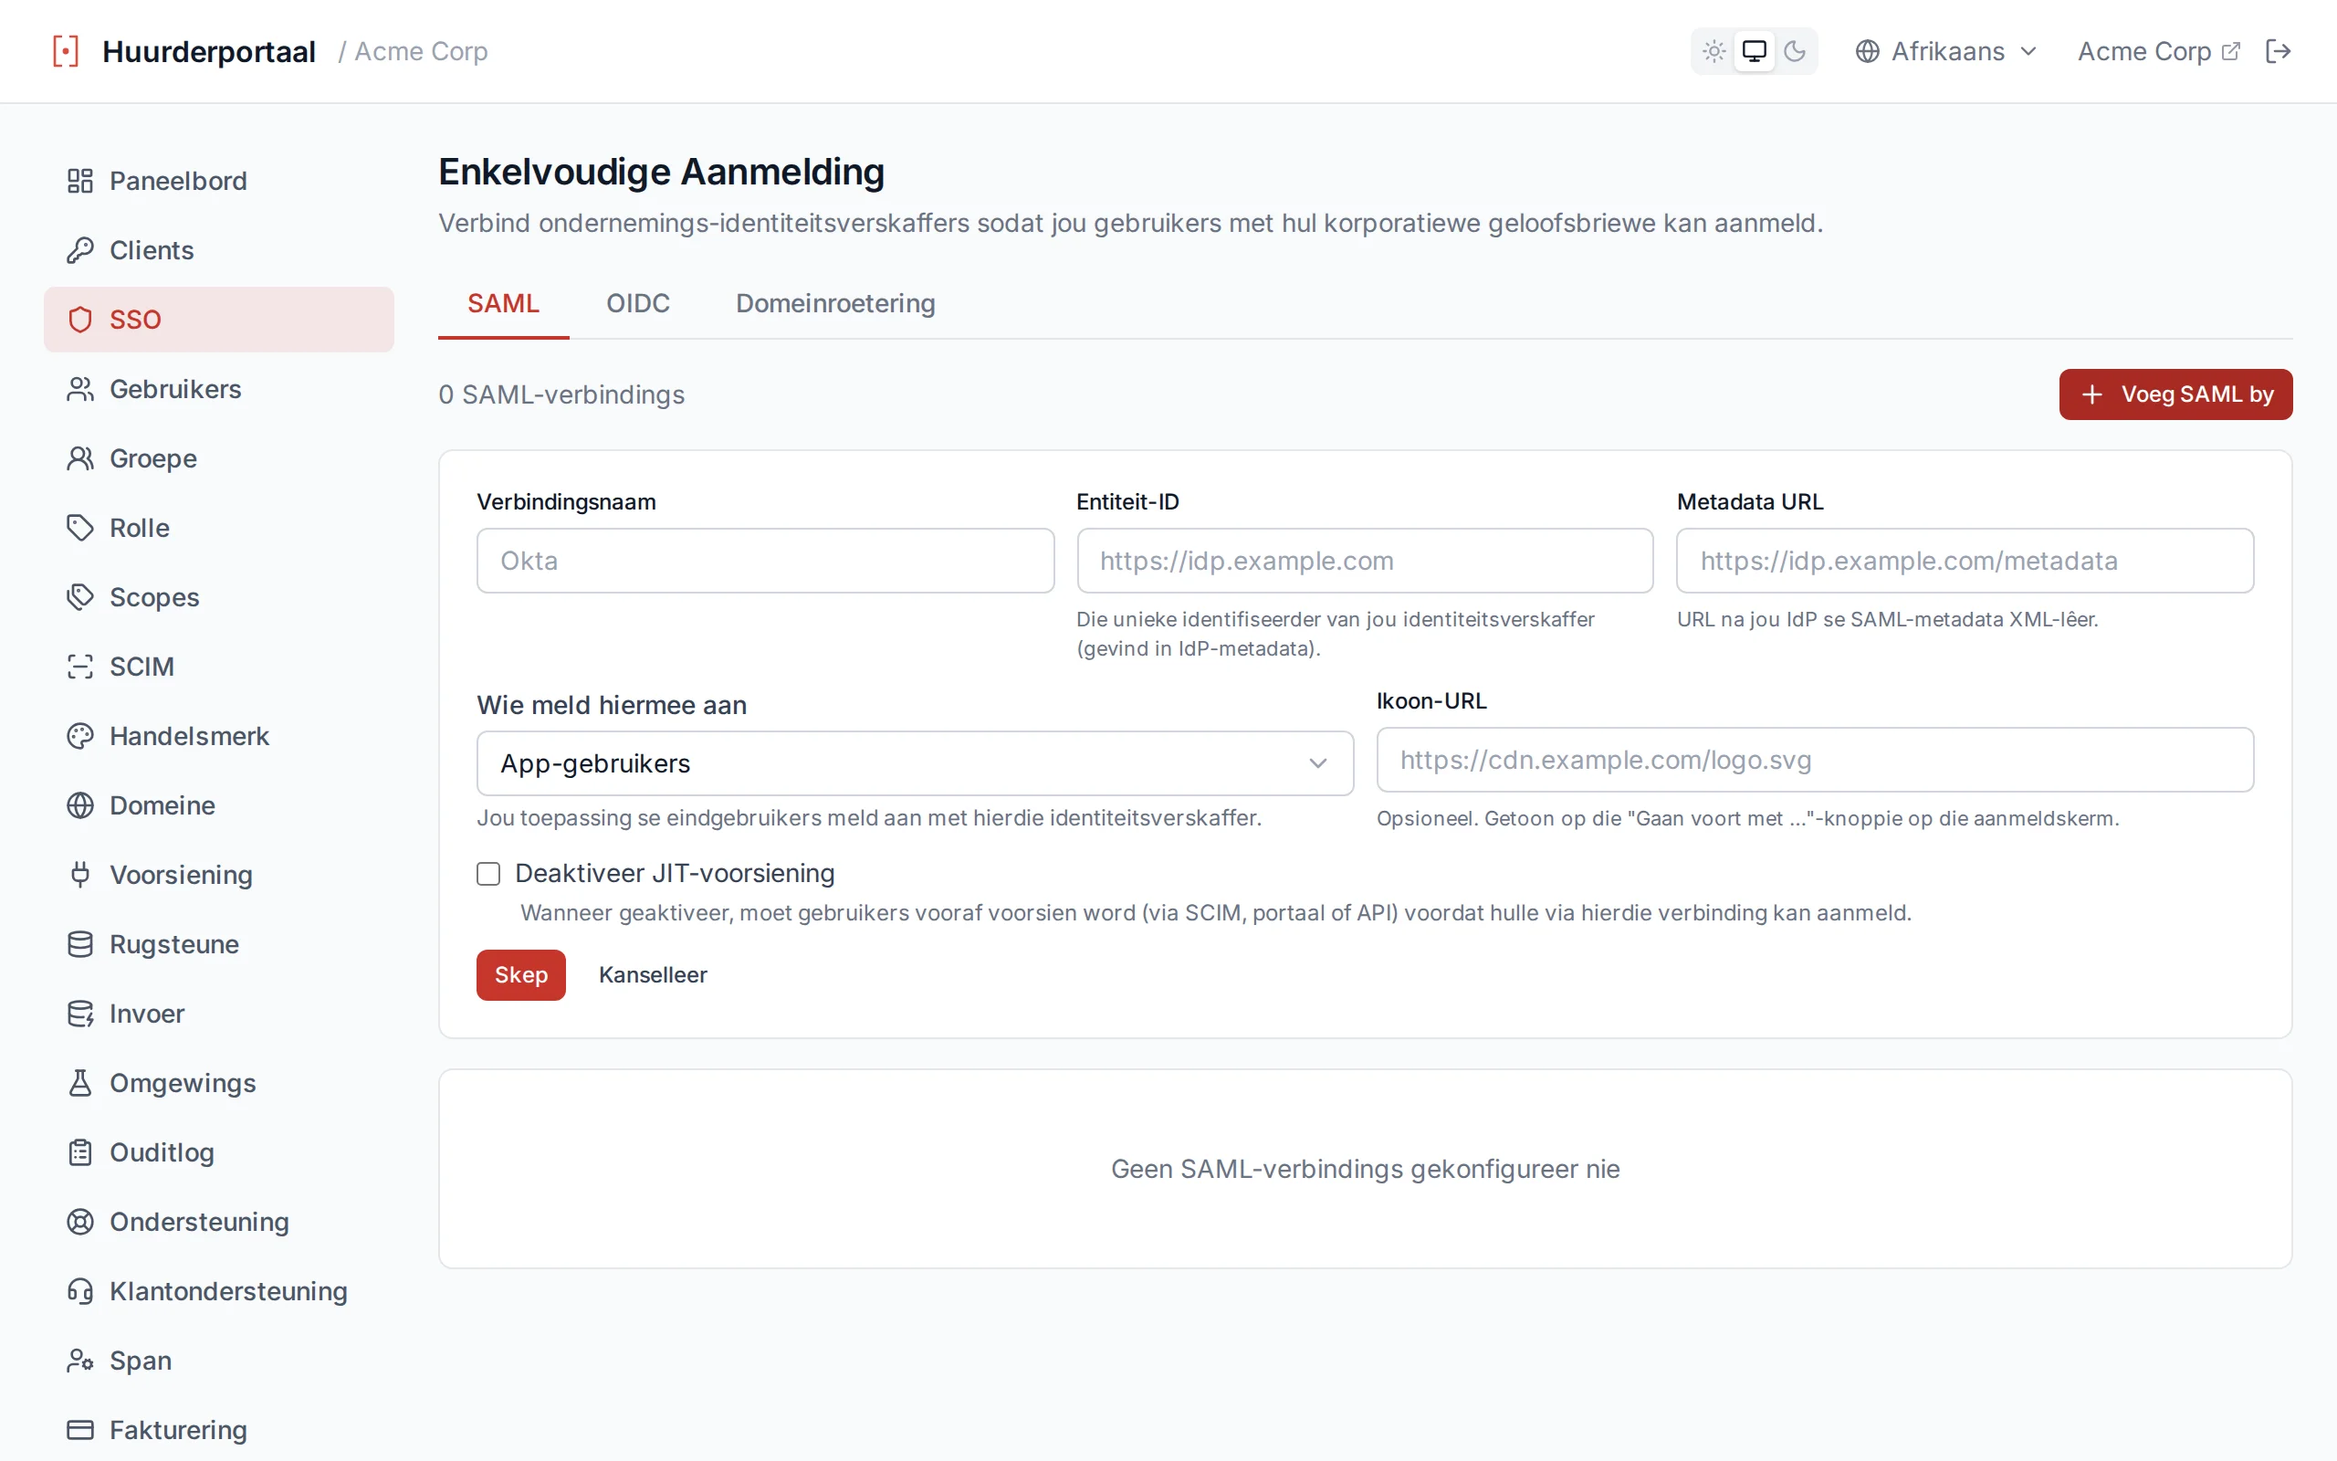This screenshot has width=2337, height=1461.
Task: Focus the Ikoon-URL input field
Action: 1815,760
